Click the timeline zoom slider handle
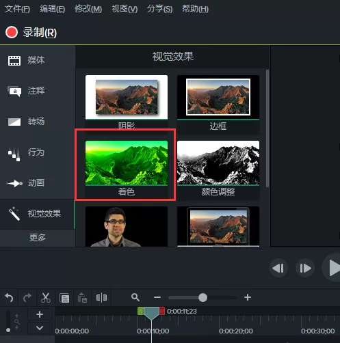340x343 pixels. 202,297
